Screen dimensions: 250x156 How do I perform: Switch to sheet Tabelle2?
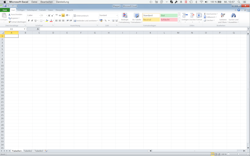(28, 151)
